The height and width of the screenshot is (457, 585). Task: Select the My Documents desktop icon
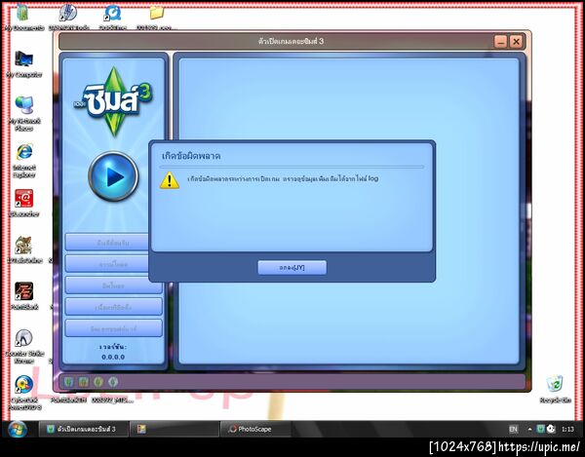23,17
